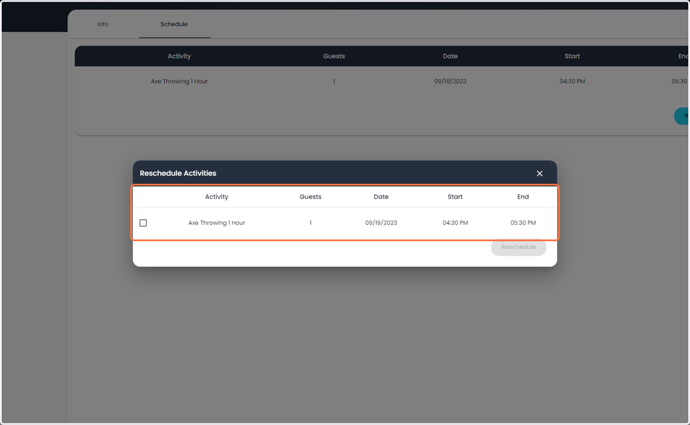The height and width of the screenshot is (425, 690).
Task: Click the Date column header in dialog
Action: point(381,196)
